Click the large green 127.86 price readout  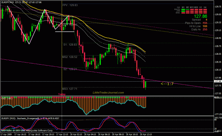point(200,16)
